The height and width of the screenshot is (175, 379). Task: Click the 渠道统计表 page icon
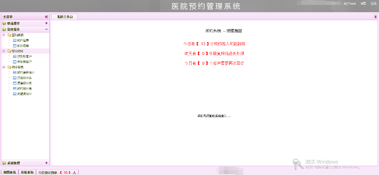(x=14, y=83)
